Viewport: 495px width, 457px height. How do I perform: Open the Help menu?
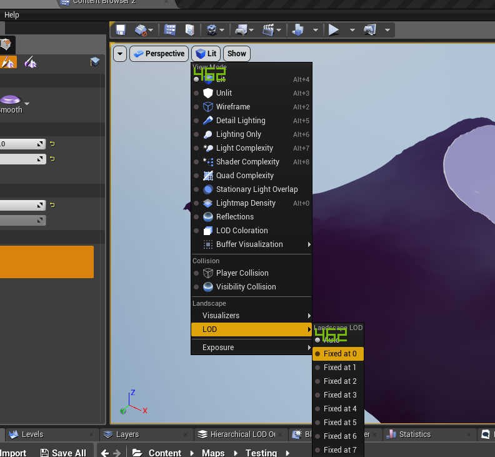point(12,15)
